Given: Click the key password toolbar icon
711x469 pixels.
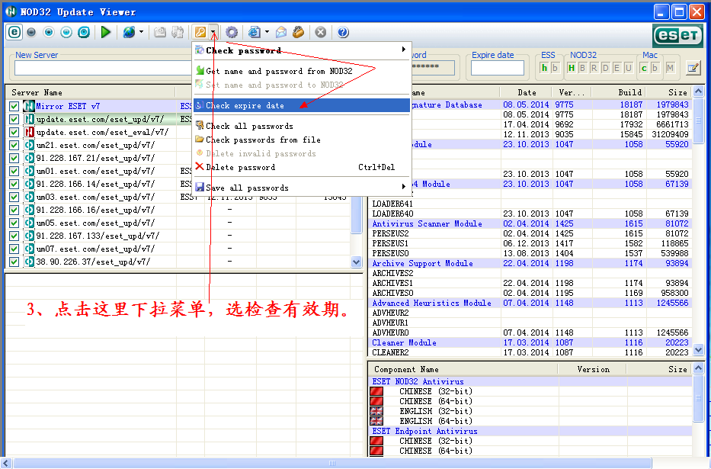Looking at the screenshot, I should 200,32.
